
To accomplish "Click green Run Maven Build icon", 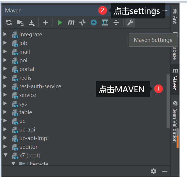I will [x=60, y=22].
